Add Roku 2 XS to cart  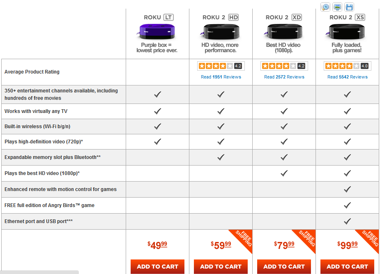coord(347,267)
